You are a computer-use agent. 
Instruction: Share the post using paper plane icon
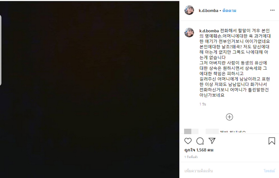pos(212,141)
